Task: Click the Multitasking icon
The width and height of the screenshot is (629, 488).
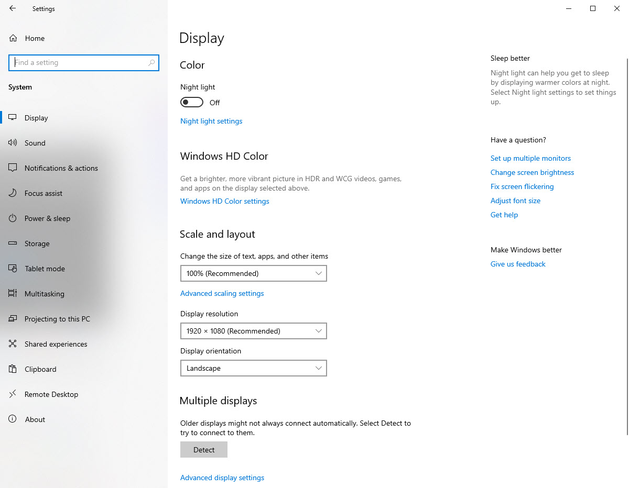Action: click(x=13, y=294)
